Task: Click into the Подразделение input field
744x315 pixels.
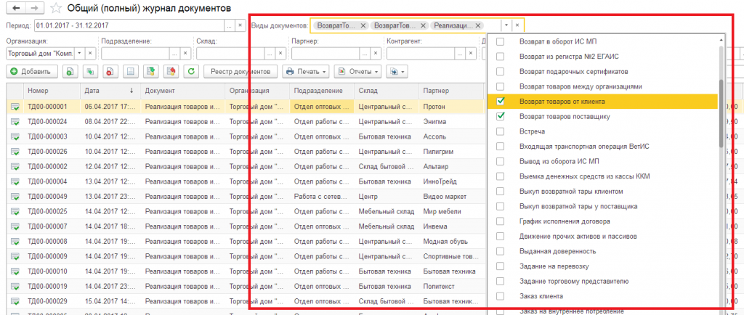Action: [x=135, y=53]
